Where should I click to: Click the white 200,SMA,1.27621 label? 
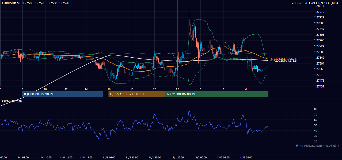pos(284,61)
